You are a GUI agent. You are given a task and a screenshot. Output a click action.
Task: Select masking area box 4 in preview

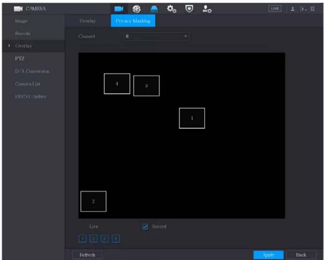coord(117,84)
